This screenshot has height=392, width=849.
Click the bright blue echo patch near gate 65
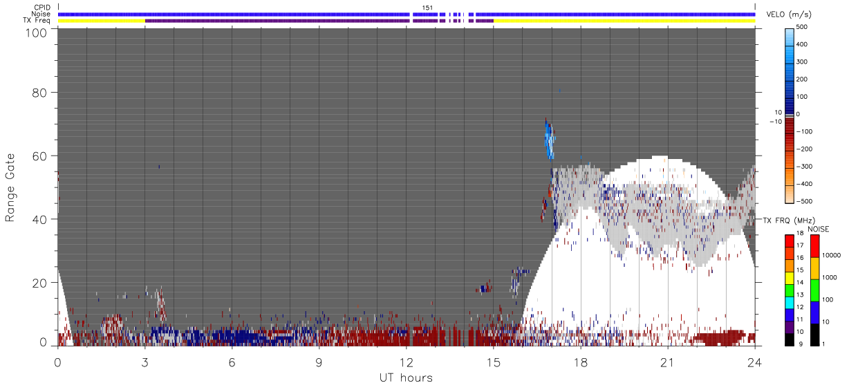click(550, 140)
